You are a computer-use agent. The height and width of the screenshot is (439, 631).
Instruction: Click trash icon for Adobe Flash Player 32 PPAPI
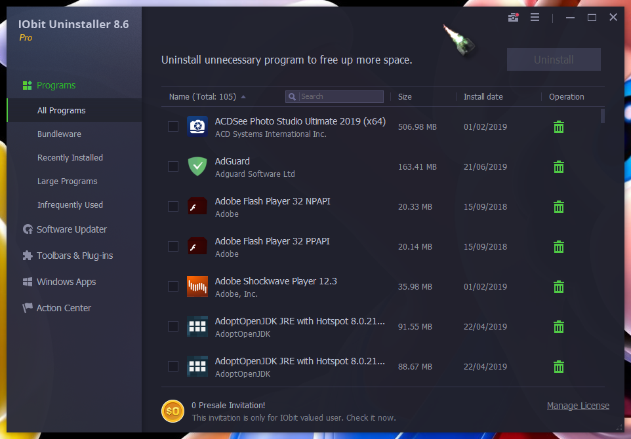pos(559,247)
